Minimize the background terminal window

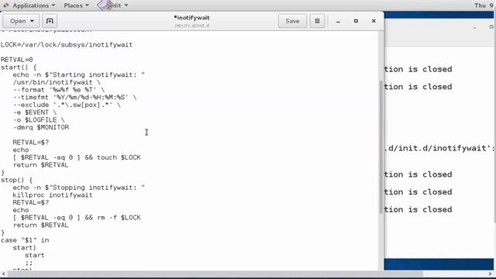click(474, 28)
